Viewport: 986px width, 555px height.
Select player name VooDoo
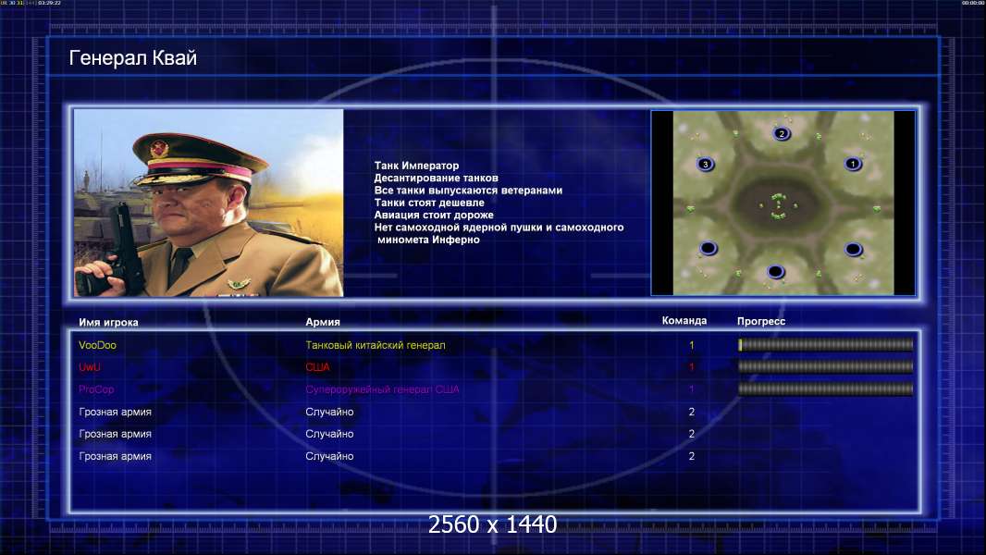(97, 345)
